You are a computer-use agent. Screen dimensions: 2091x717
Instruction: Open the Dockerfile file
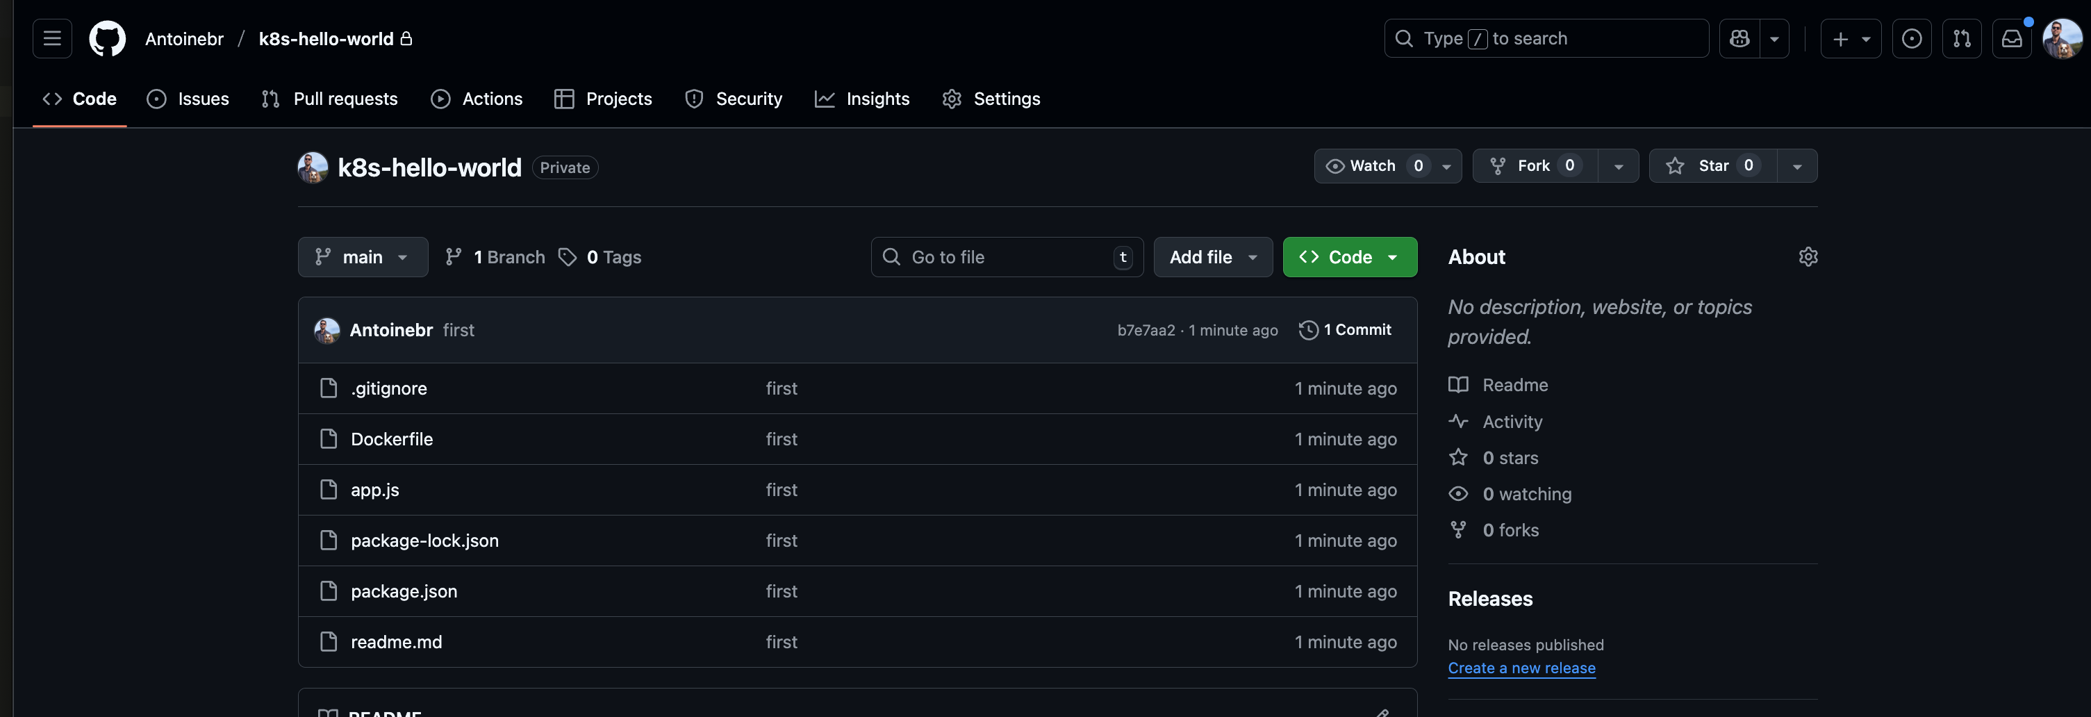pyautogui.click(x=391, y=438)
